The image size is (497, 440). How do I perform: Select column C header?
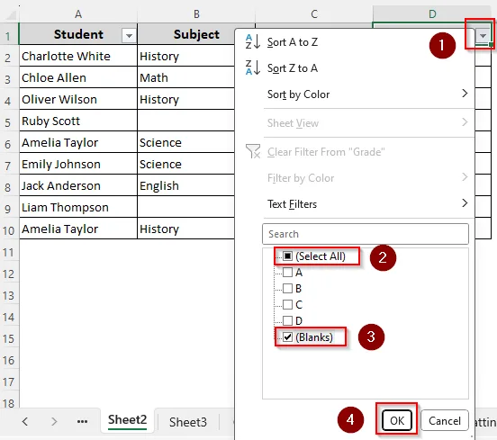[314, 14]
